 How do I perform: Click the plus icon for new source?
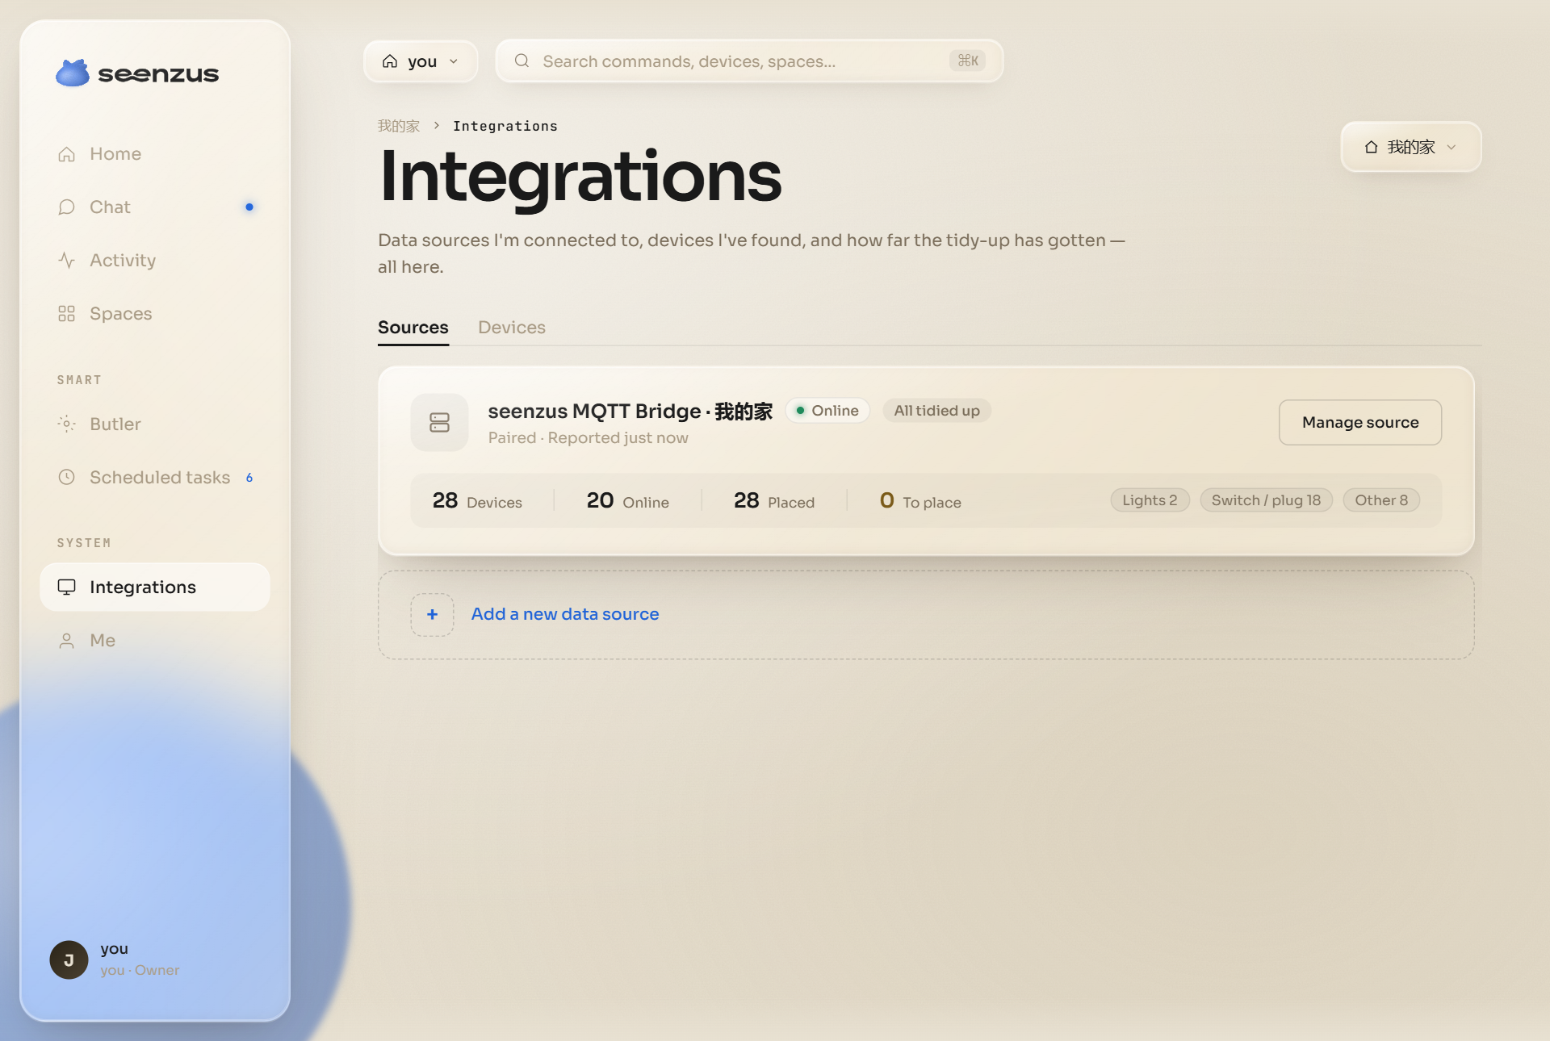click(433, 615)
